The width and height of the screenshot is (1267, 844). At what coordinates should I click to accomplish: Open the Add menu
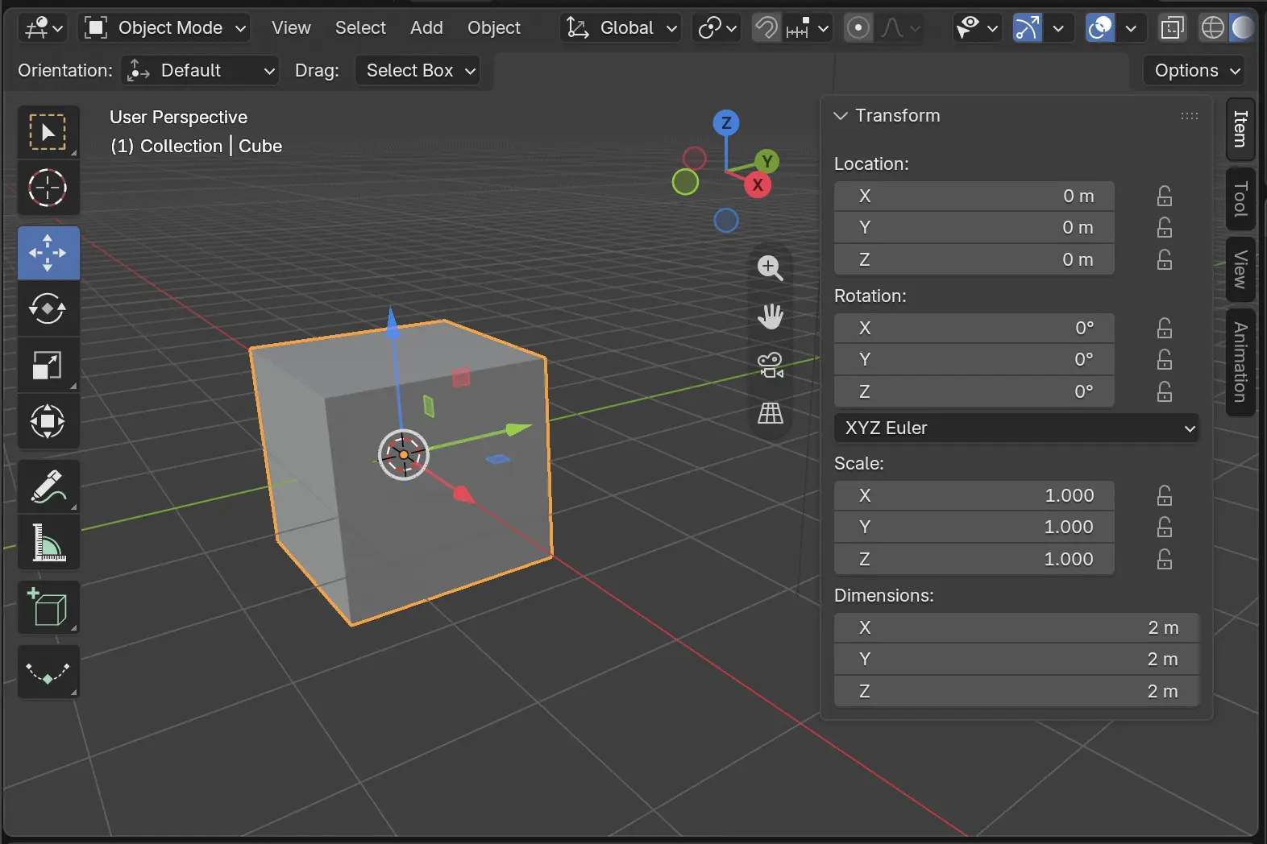(x=426, y=28)
